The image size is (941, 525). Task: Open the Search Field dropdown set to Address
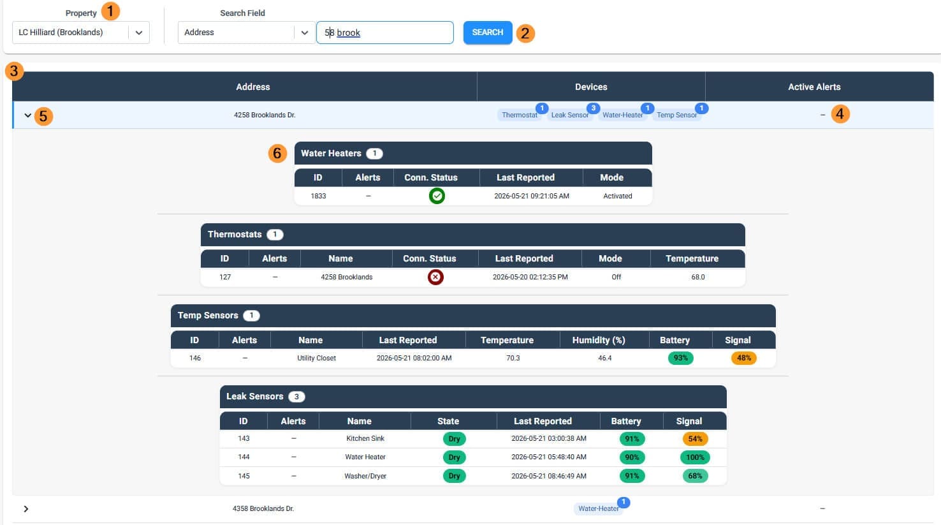[246, 33]
